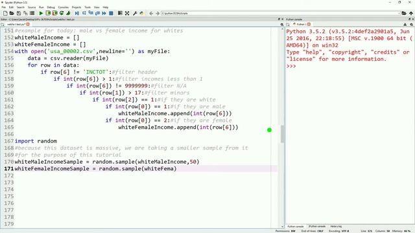Click console browse tabs icon
This screenshot has height=233, width=415.
(x=288, y=25)
